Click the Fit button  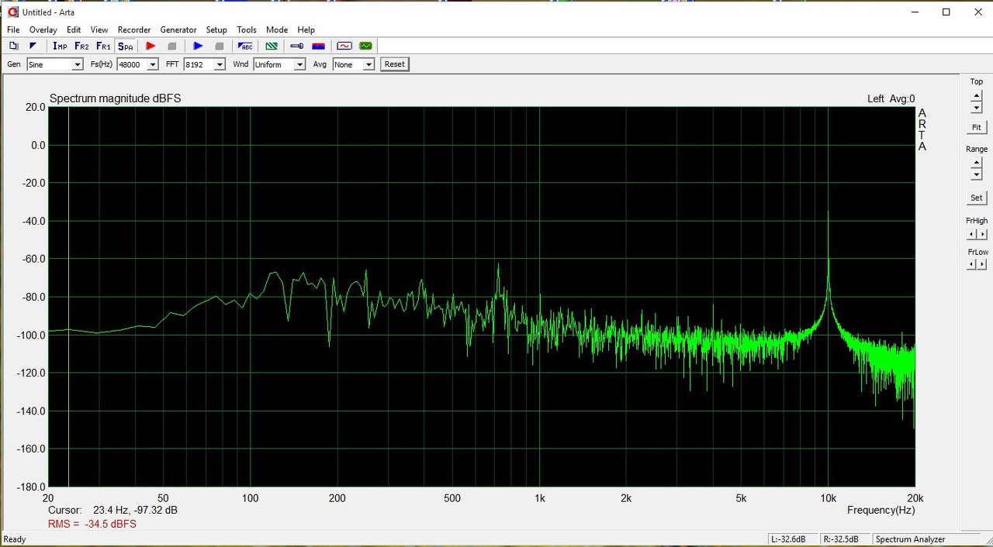point(977,127)
